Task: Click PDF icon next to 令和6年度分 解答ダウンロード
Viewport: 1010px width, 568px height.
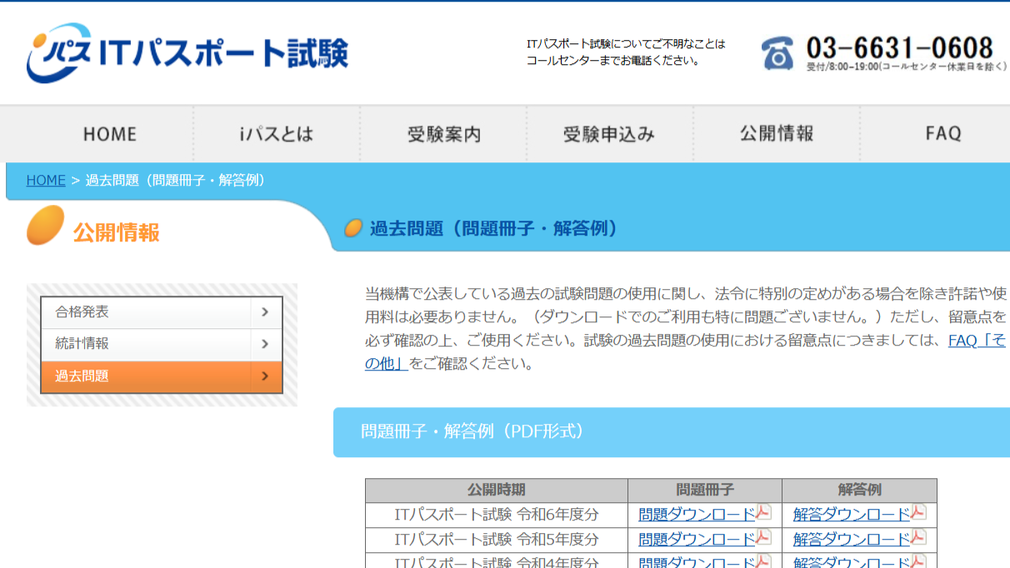Action: tap(918, 513)
